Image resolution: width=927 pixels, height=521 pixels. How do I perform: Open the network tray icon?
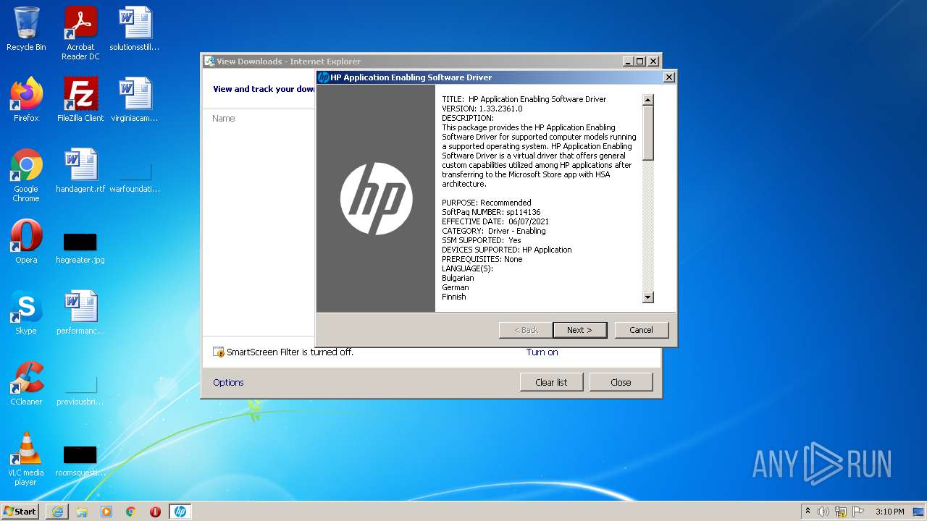(841, 512)
